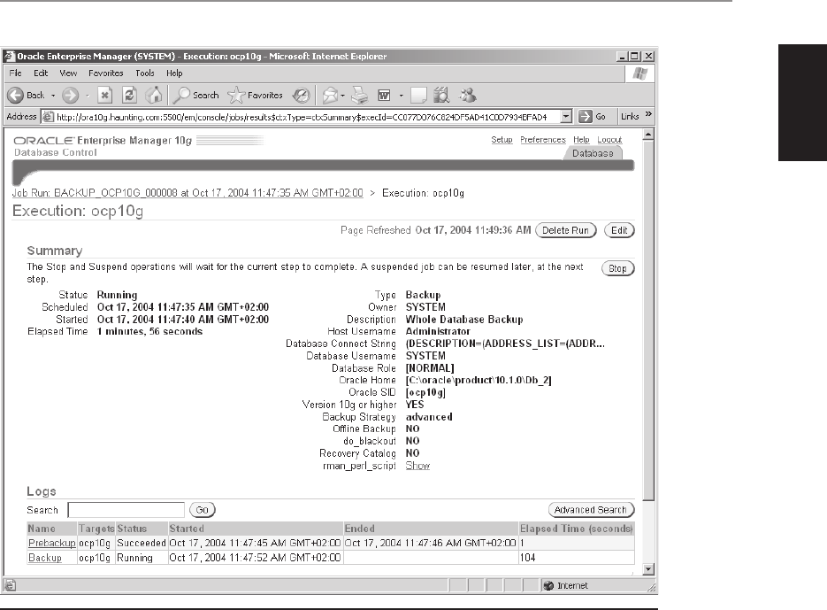Click the Setup link
827x610 pixels.
[502, 139]
